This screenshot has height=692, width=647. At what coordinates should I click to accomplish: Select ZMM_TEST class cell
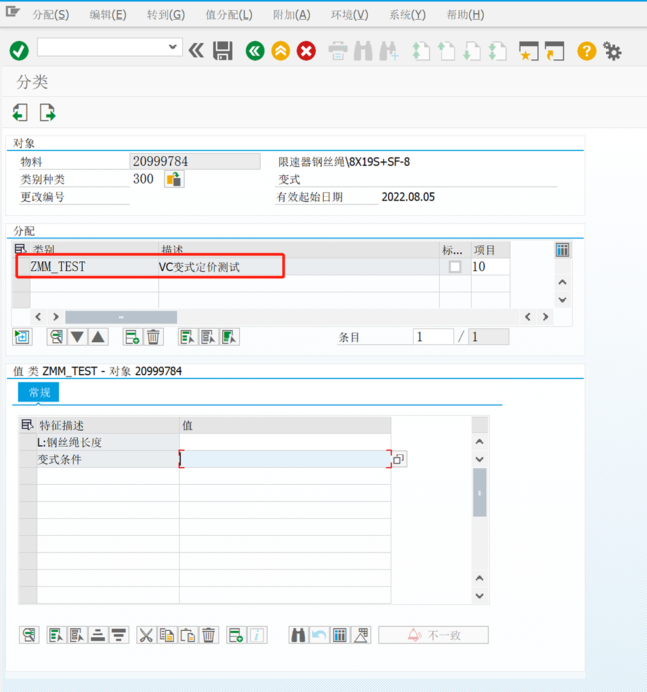pos(94,266)
